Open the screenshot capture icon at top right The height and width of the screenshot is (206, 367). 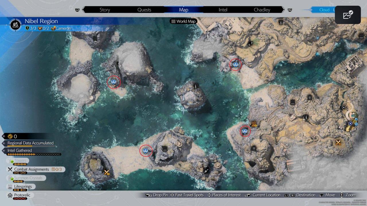(348, 15)
